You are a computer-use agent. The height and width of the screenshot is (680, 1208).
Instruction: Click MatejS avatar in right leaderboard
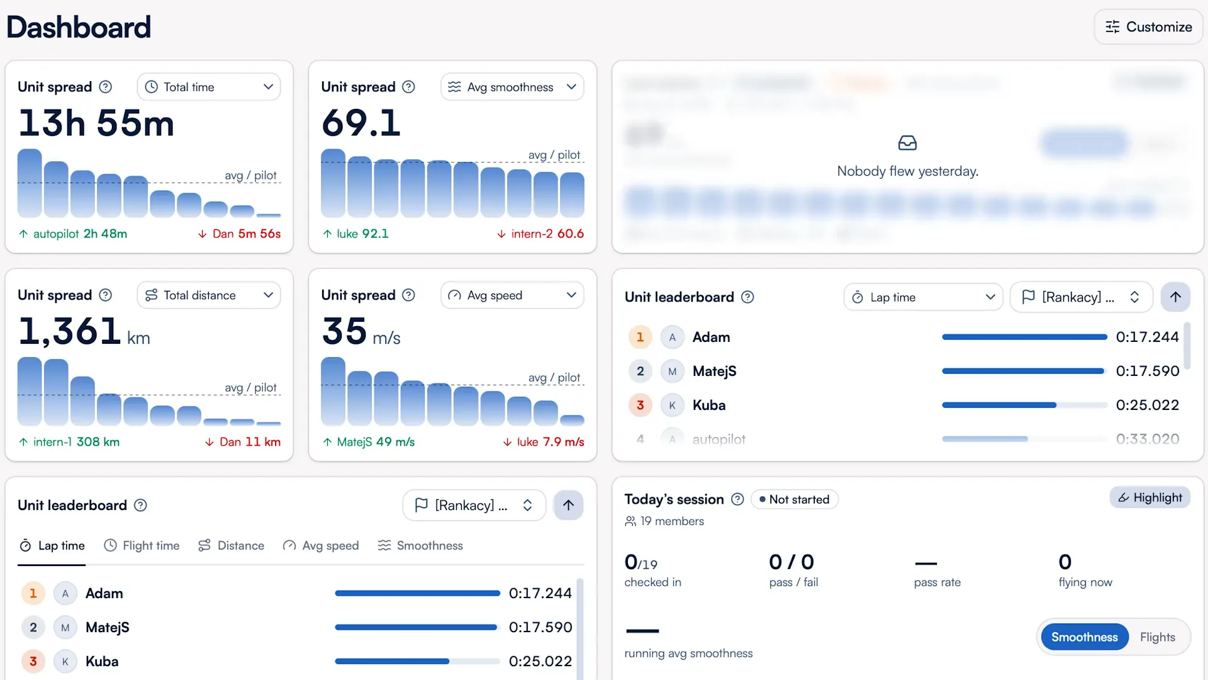click(672, 371)
